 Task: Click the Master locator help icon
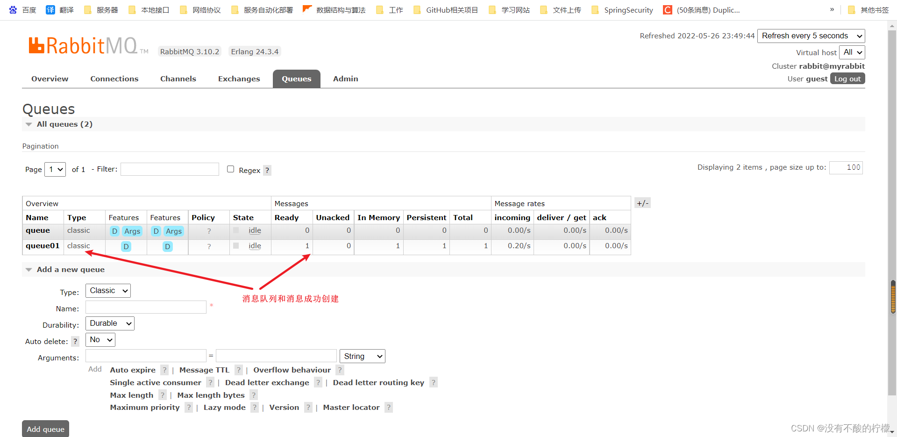tap(389, 408)
